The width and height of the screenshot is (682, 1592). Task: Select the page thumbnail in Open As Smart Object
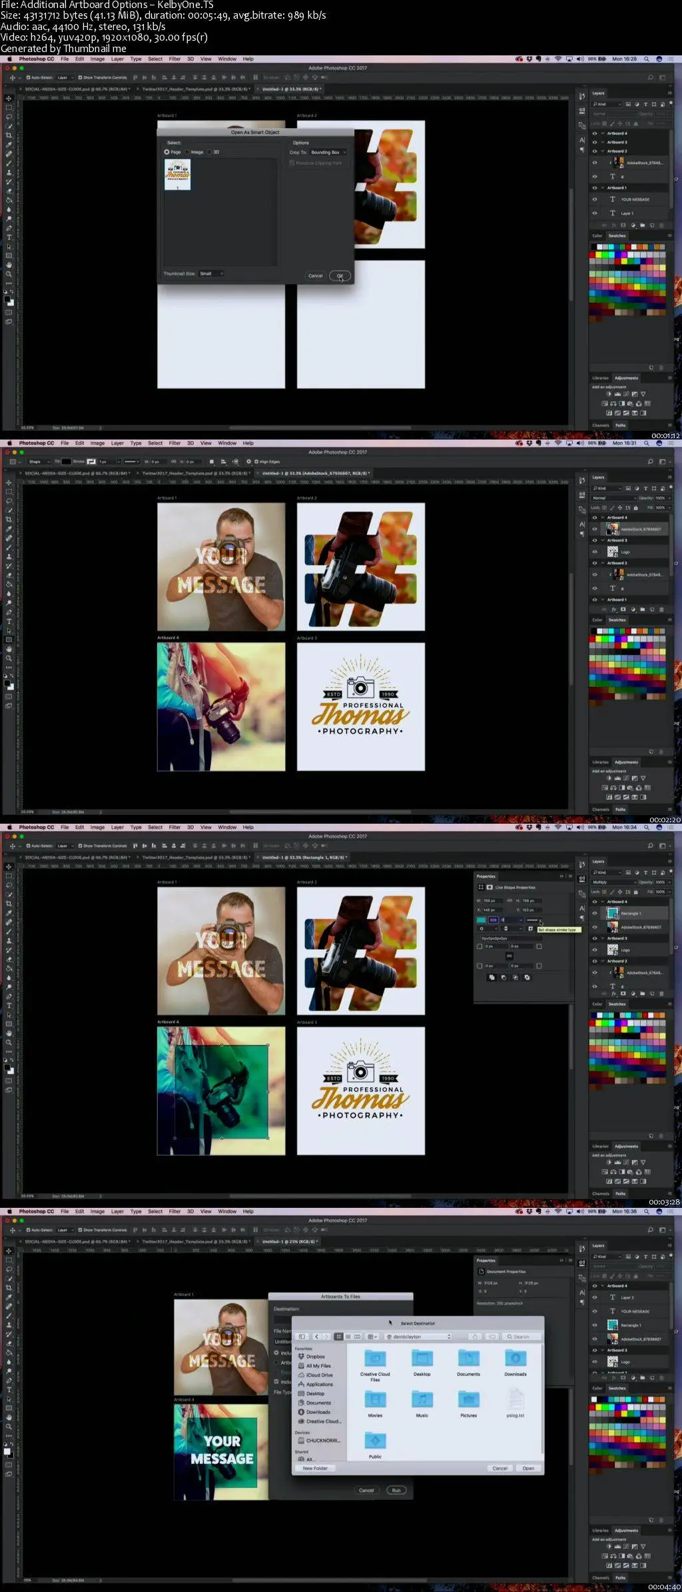click(x=177, y=175)
